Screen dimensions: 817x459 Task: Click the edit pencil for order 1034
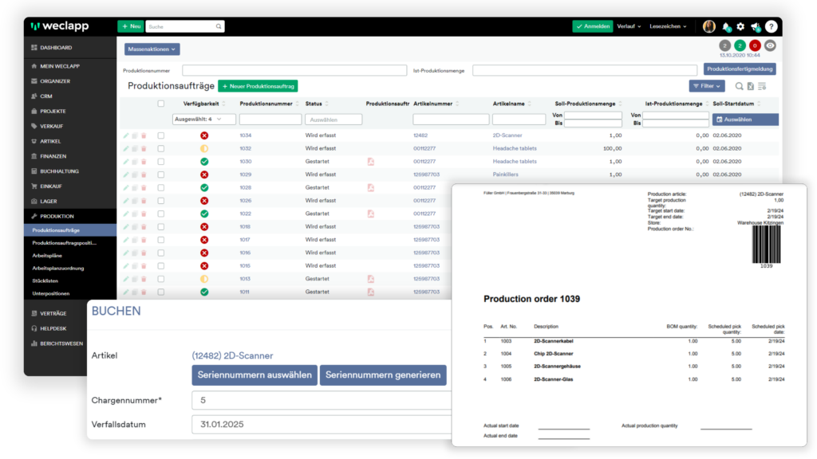click(x=126, y=135)
